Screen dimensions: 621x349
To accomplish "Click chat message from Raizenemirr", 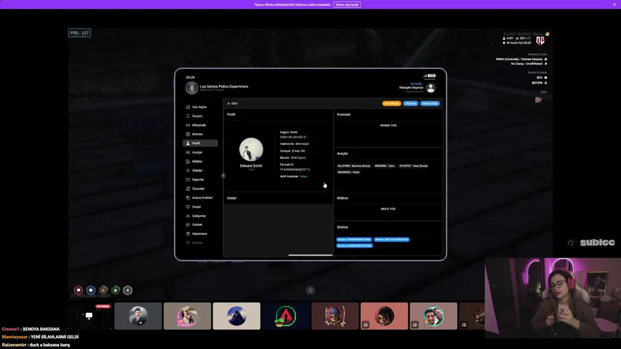I will coord(36,345).
